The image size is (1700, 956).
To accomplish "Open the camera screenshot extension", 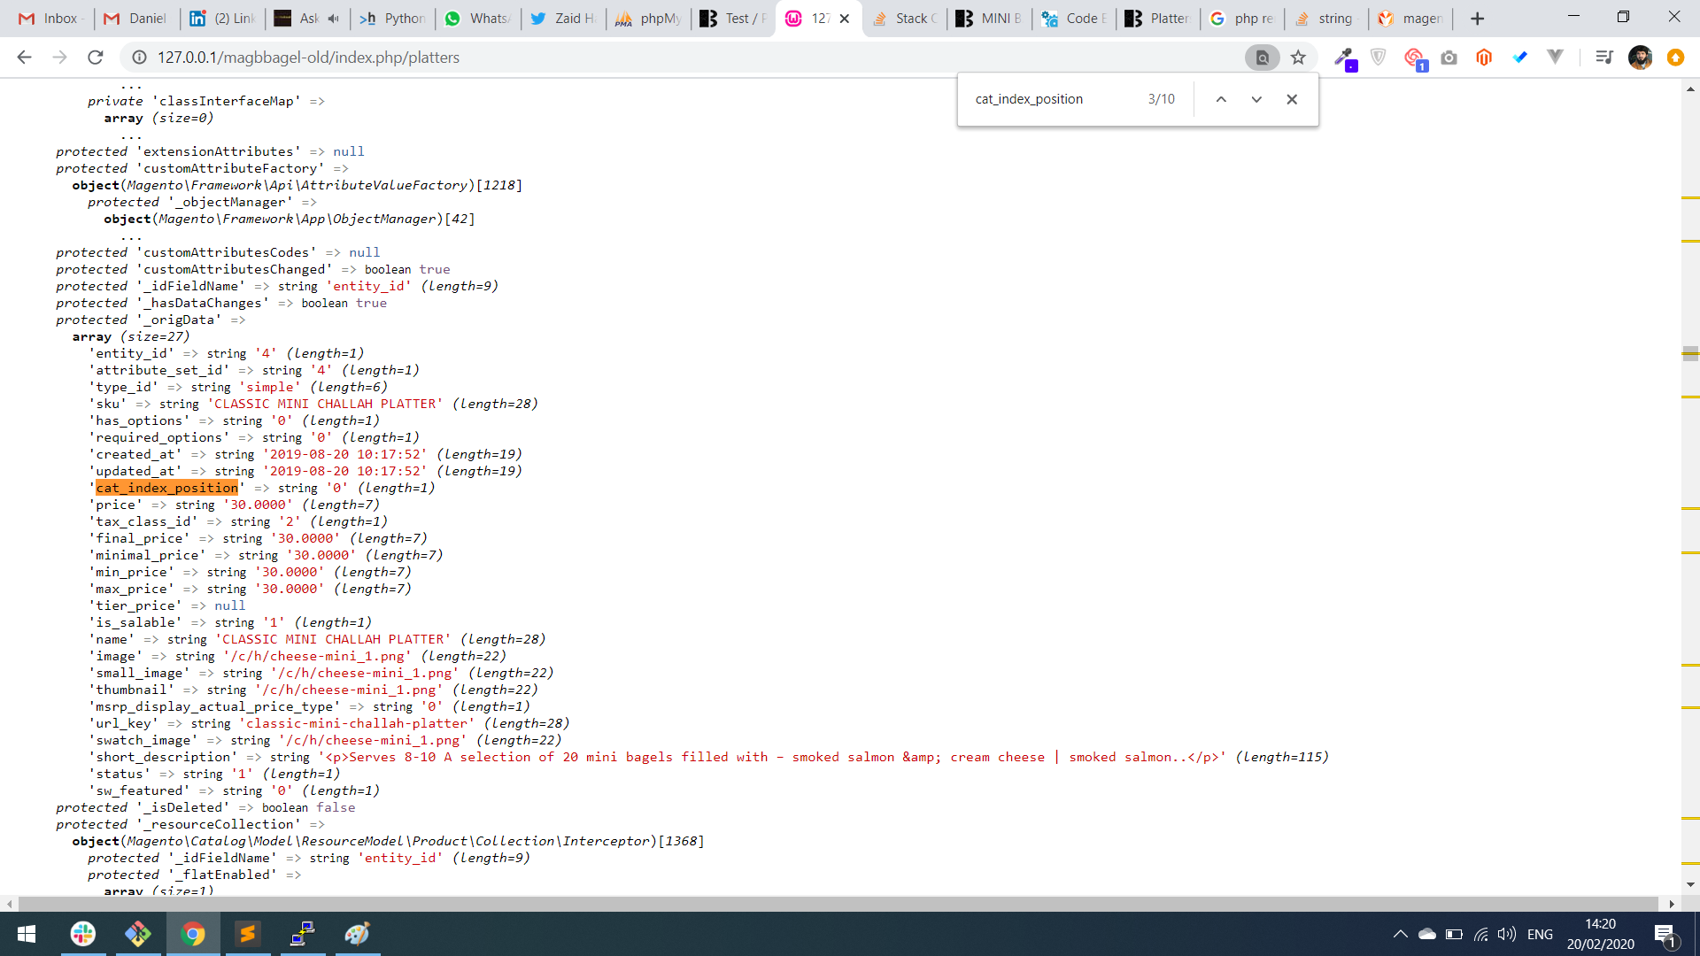I will point(1449,58).
